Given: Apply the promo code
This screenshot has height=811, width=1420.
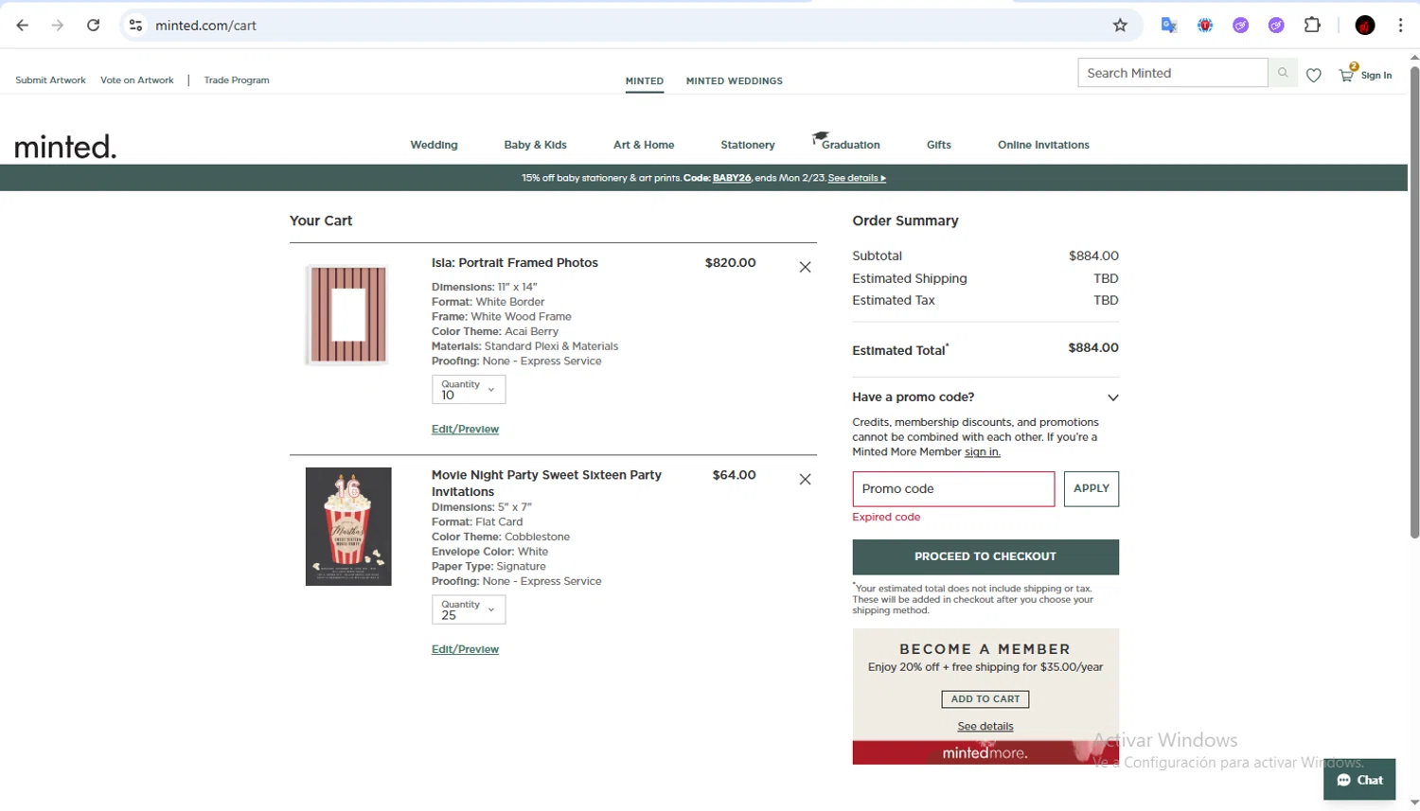Looking at the screenshot, I should [1091, 489].
